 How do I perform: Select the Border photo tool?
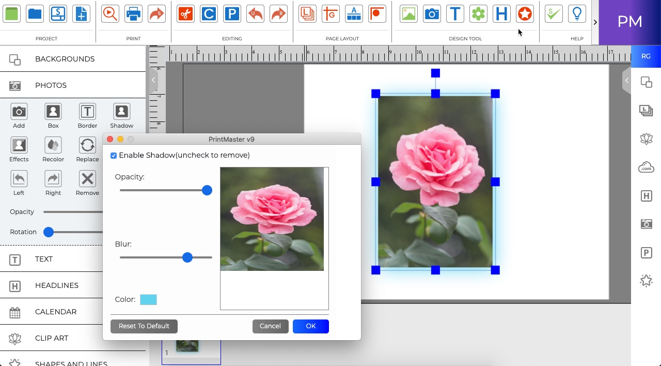pos(87,112)
